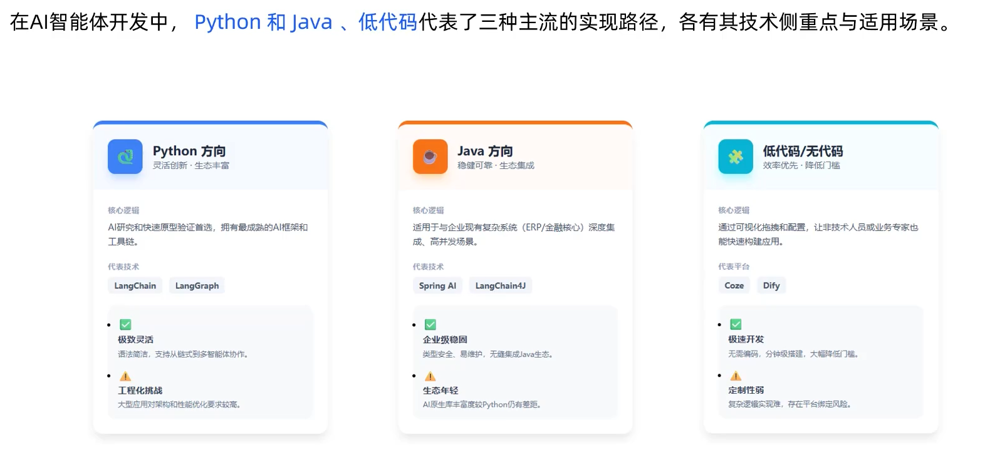The width and height of the screenshot is (990, 462).
Task: Click the text '语法简洁，支持从链式到多智能体协作。'
Action: (184, 354)
